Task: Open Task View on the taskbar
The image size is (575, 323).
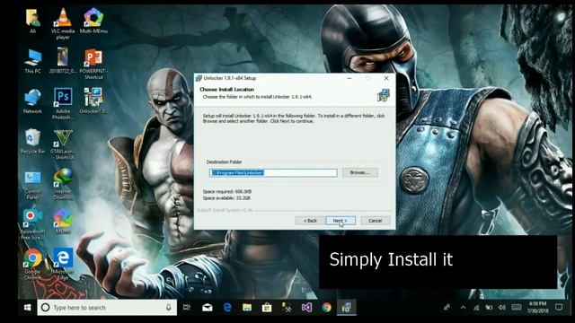Action: [187, 307]
